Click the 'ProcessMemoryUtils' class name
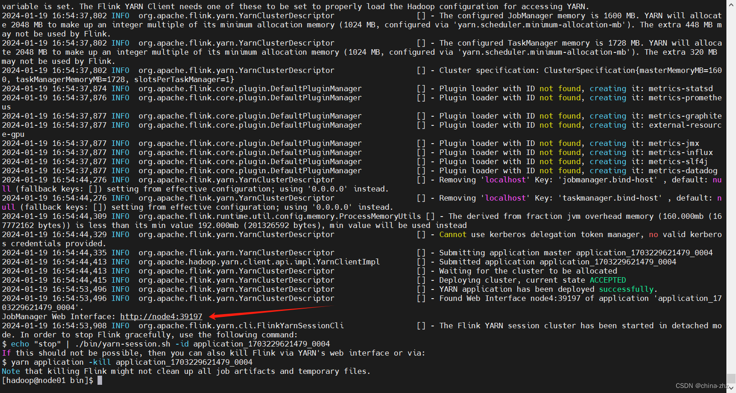 (x=380, y=216)
